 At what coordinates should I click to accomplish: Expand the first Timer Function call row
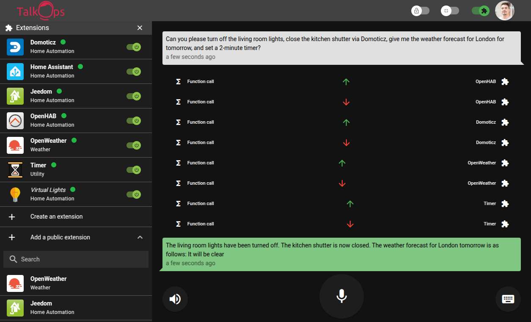tap(341, 203)
